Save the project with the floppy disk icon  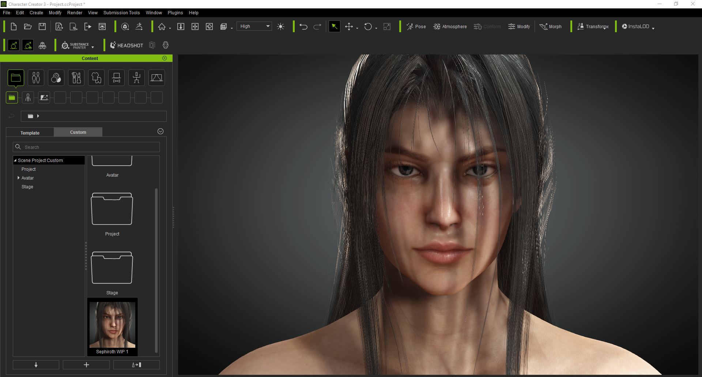[x=42, y=26]
